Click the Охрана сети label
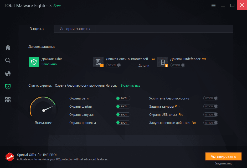Viewport: 247px width, 168px height. [79, 98]
